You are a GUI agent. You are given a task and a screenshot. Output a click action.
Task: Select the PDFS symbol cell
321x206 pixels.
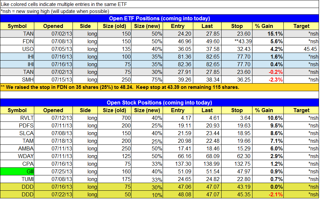pyautogui.click(x=17, y=125)
